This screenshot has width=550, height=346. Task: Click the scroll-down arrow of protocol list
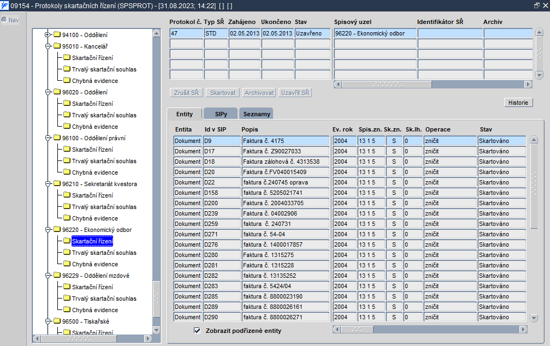coord(539,75)
